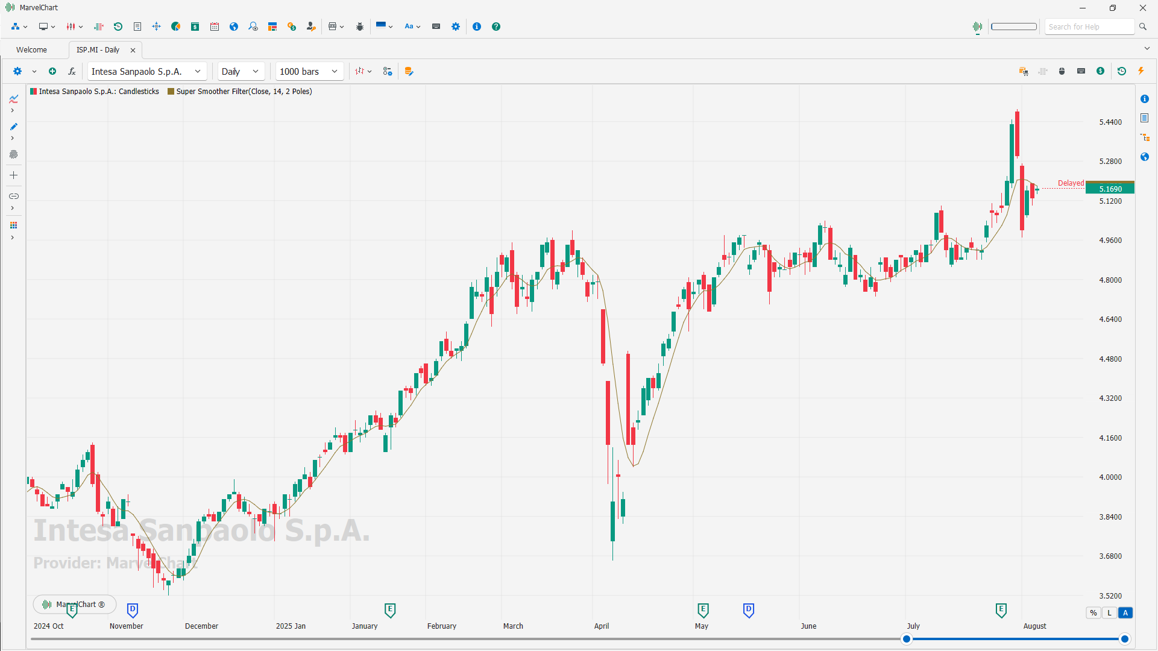Open the economic calendar icon
1158x651 pixels.
215,27
